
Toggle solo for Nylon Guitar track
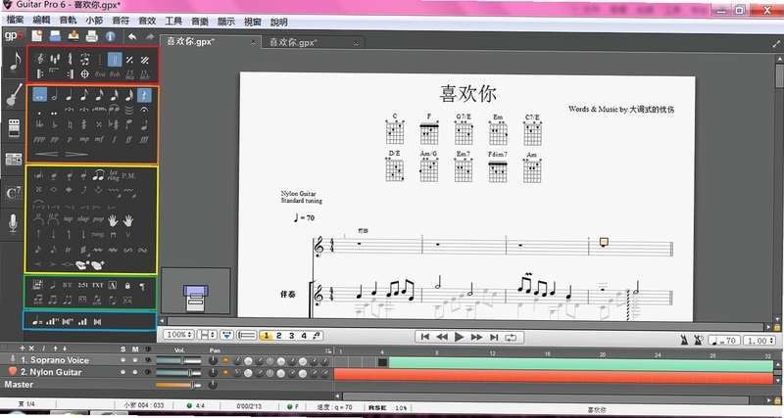123,372
